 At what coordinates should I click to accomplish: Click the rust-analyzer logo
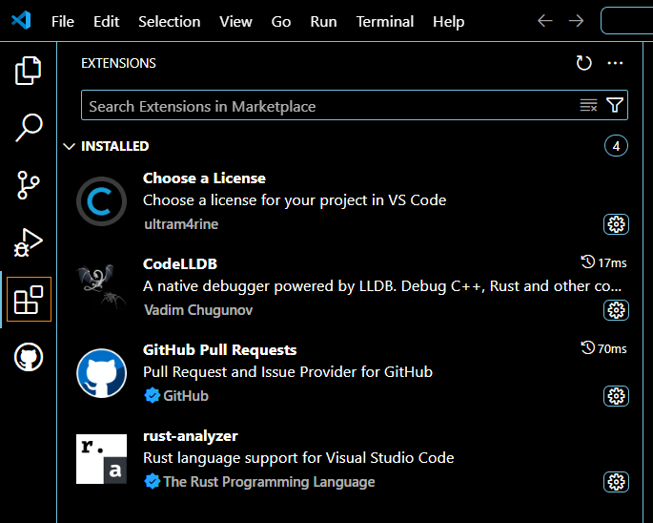tap(102, 459)
